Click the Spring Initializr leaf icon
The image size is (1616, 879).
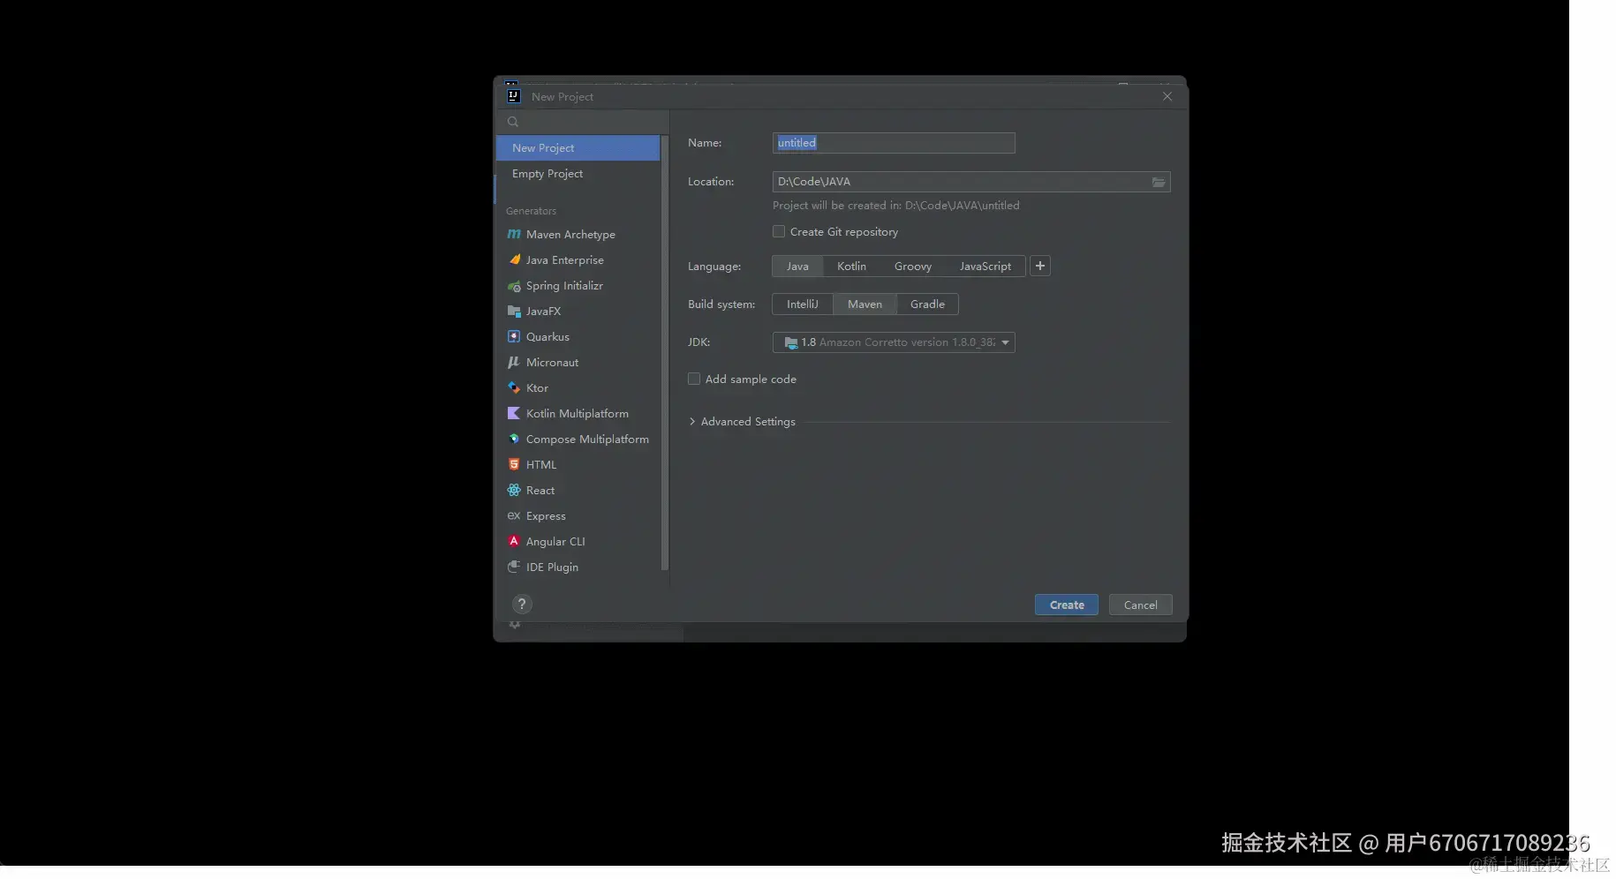tap(514, 286)
